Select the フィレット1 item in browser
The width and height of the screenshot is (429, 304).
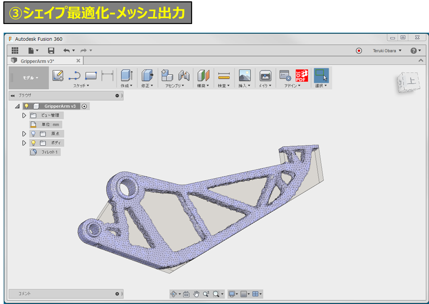click(x=49, y=152)
